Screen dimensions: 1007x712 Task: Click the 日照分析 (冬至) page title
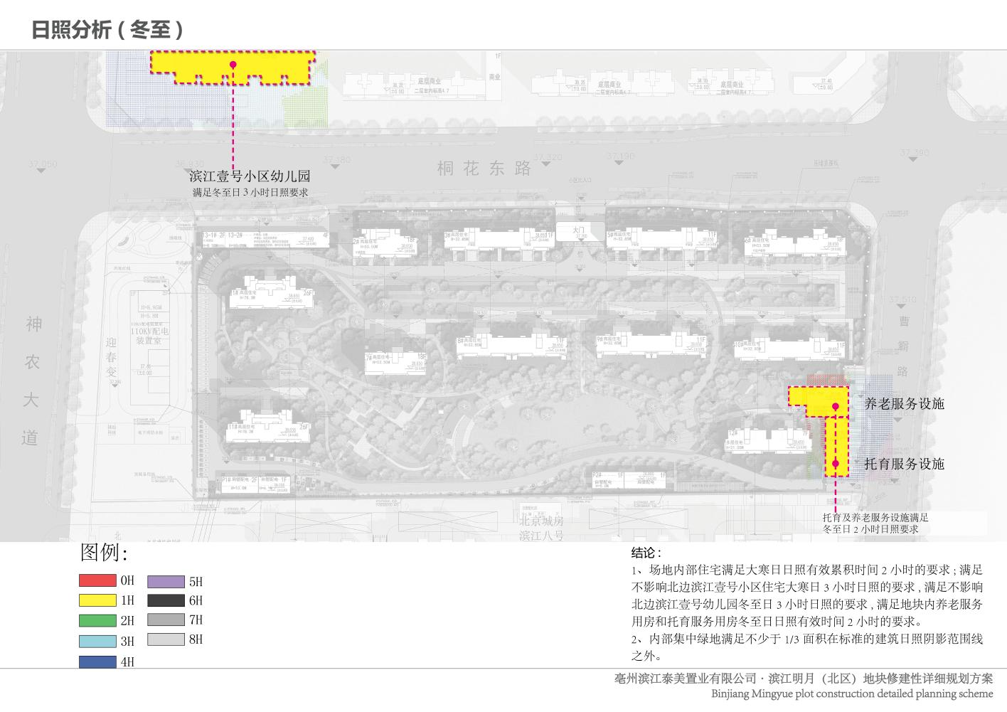[x=107, y=29]
